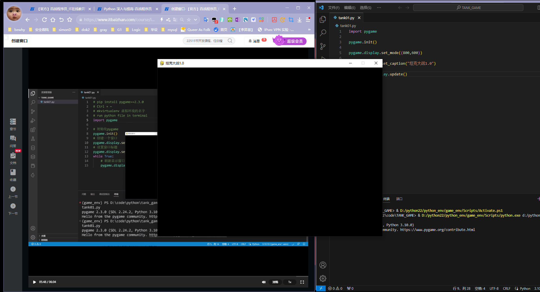This screenshot has height=292, width=540.
Task: Open the VS Code Search view
Action: [x=323, y=33]
